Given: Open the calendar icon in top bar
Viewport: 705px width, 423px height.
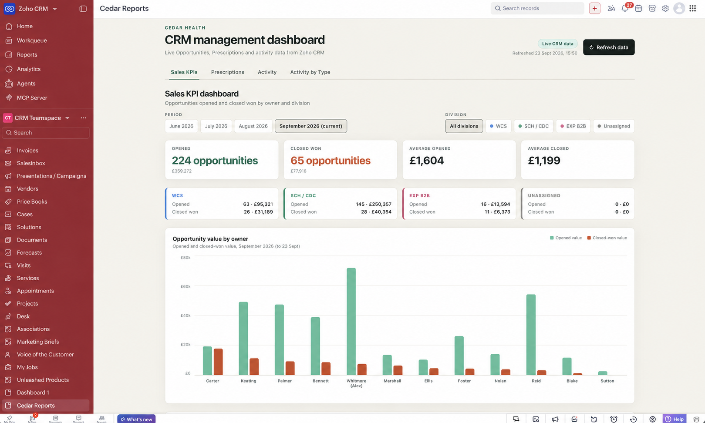Looking at the screenshot, I should (638, 8).
